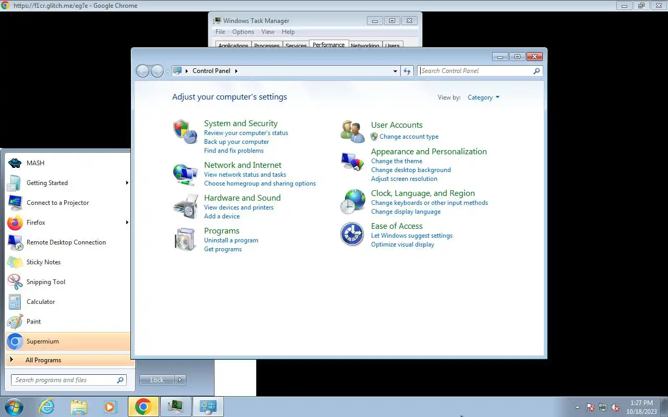This screenshot has width=668, height=417.
Task: Open the Network and Internet globe icon
Action: click(x=185, y=174)
